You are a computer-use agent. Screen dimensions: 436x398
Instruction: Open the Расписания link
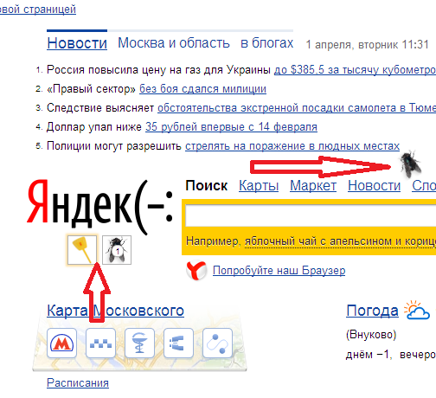78,382
